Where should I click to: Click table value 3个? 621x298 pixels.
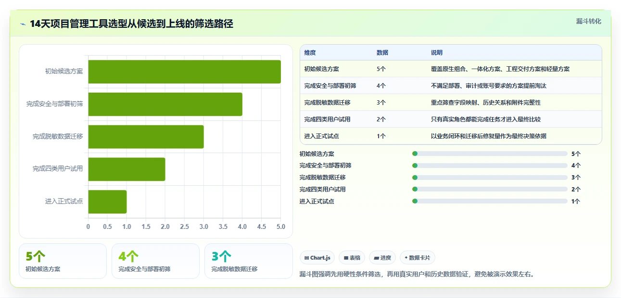tap(381, 103)
